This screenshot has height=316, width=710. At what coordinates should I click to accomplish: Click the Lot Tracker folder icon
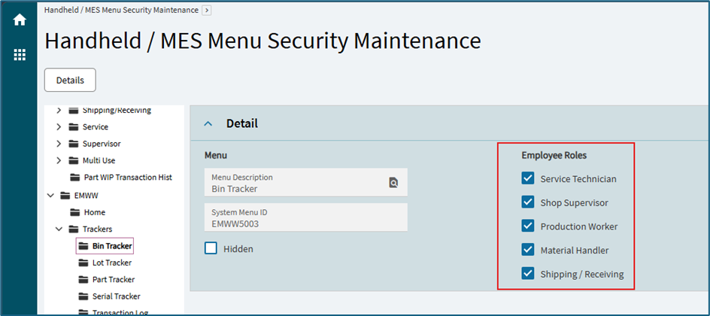click(x=86, y=263)
